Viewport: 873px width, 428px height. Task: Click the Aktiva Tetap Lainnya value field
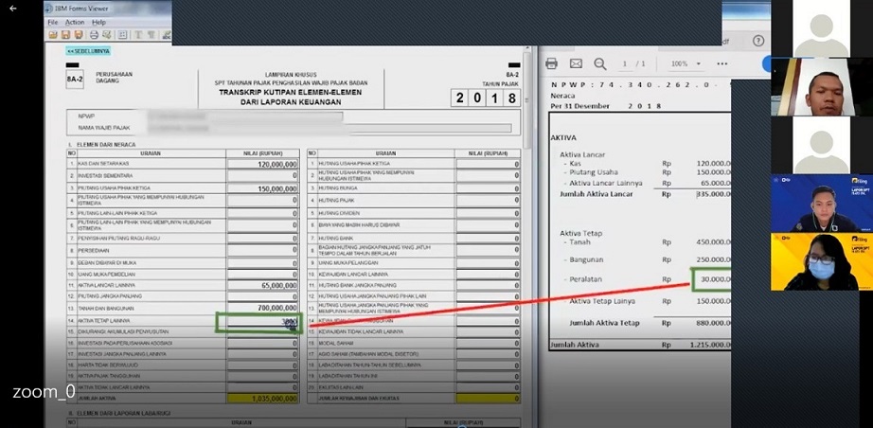tap(262, 322)
